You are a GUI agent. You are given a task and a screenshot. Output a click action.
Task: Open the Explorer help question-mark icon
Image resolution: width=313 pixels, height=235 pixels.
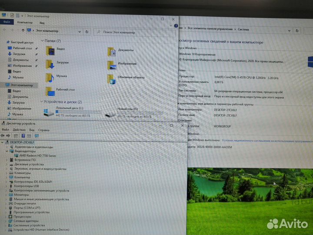[x=176, y=26]
